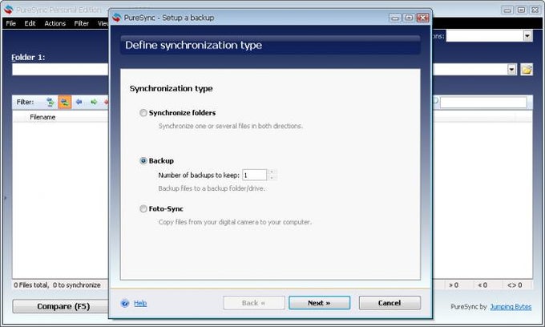This screenshot has width=545, height=327.
Task: Select the Backup radio option
Action: click(143, 160)
